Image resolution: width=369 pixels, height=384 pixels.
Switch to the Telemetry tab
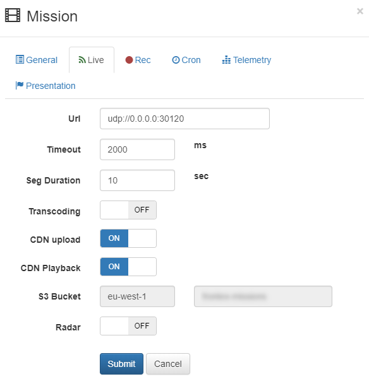(x=246, y=60)
